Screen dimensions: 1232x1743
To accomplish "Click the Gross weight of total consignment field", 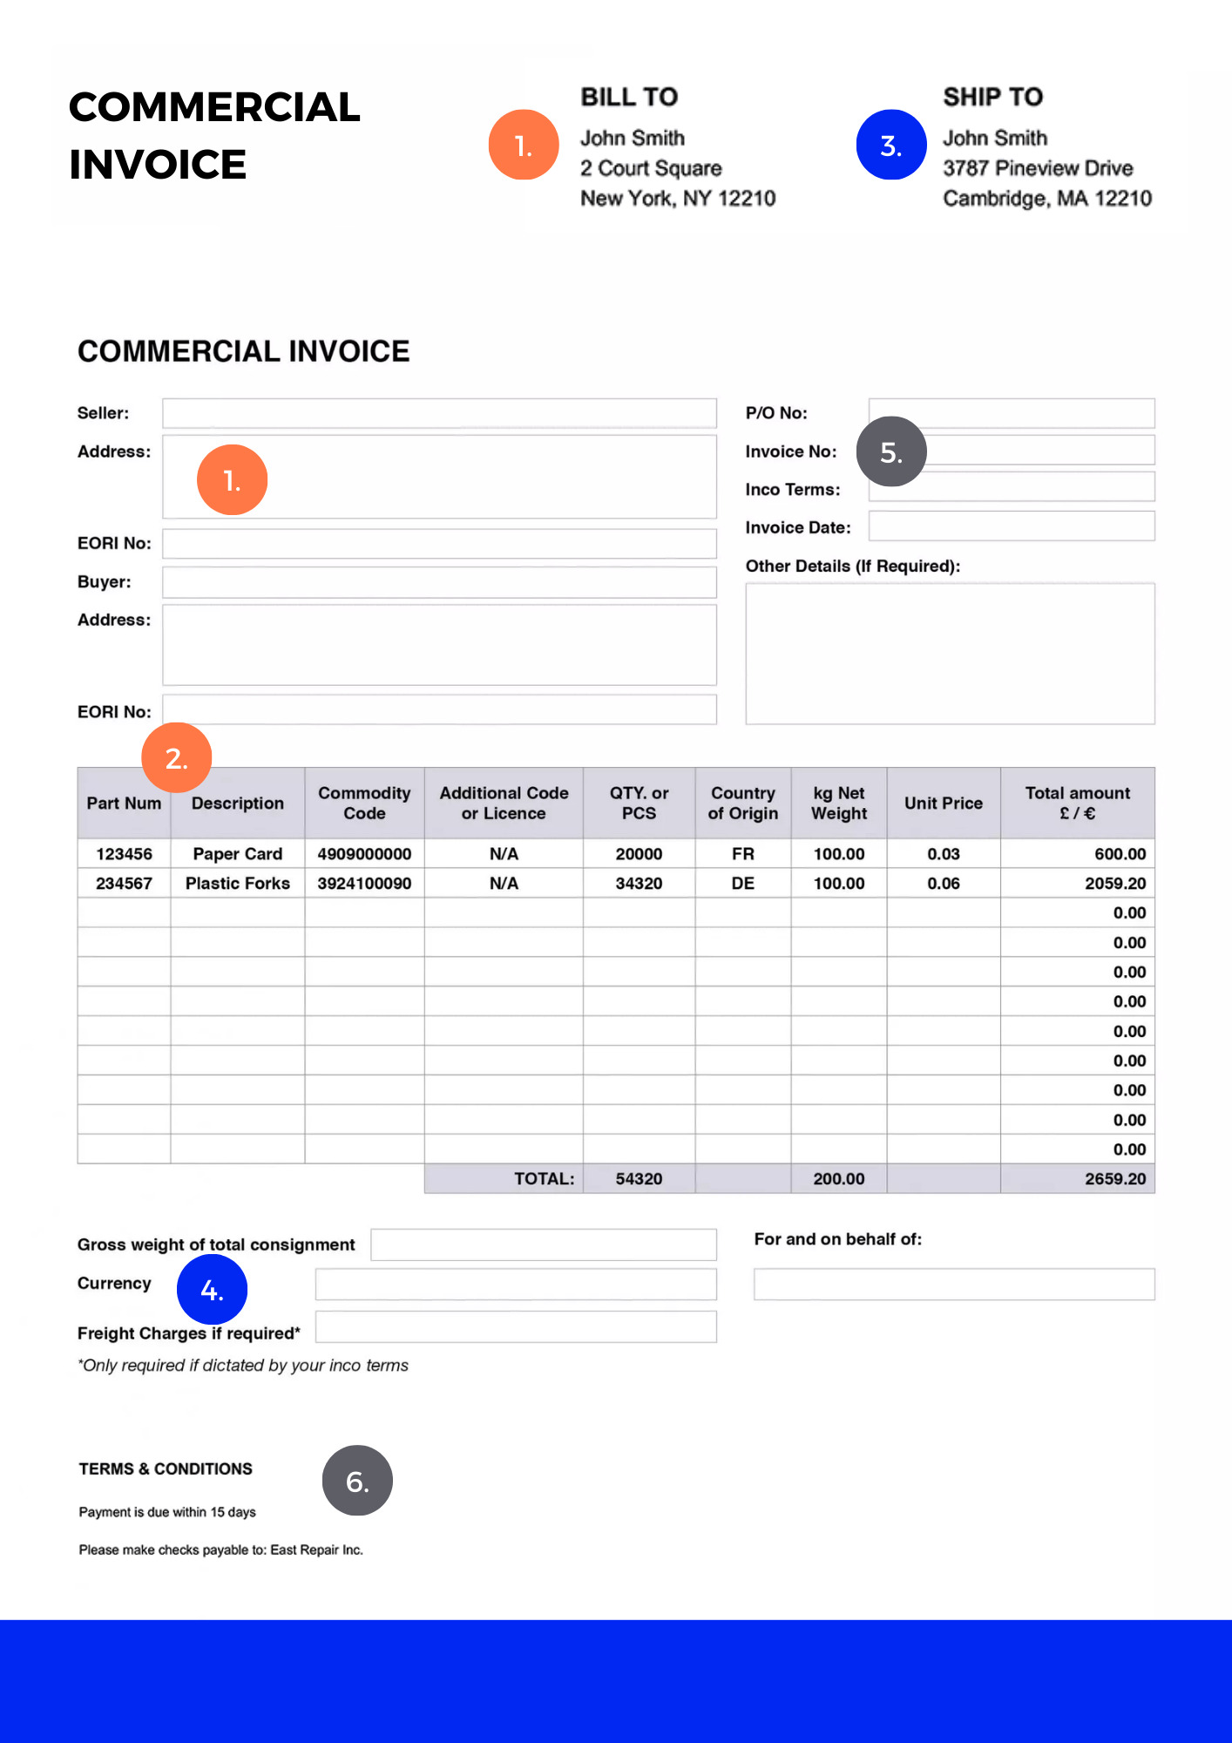I will 544,1245.
